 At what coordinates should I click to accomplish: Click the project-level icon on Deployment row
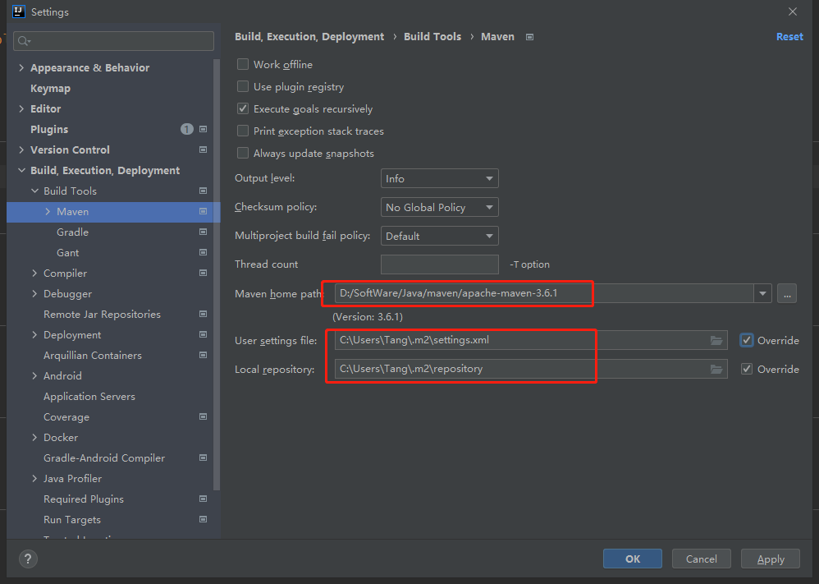pyautogui.click(x=204, y=334)
